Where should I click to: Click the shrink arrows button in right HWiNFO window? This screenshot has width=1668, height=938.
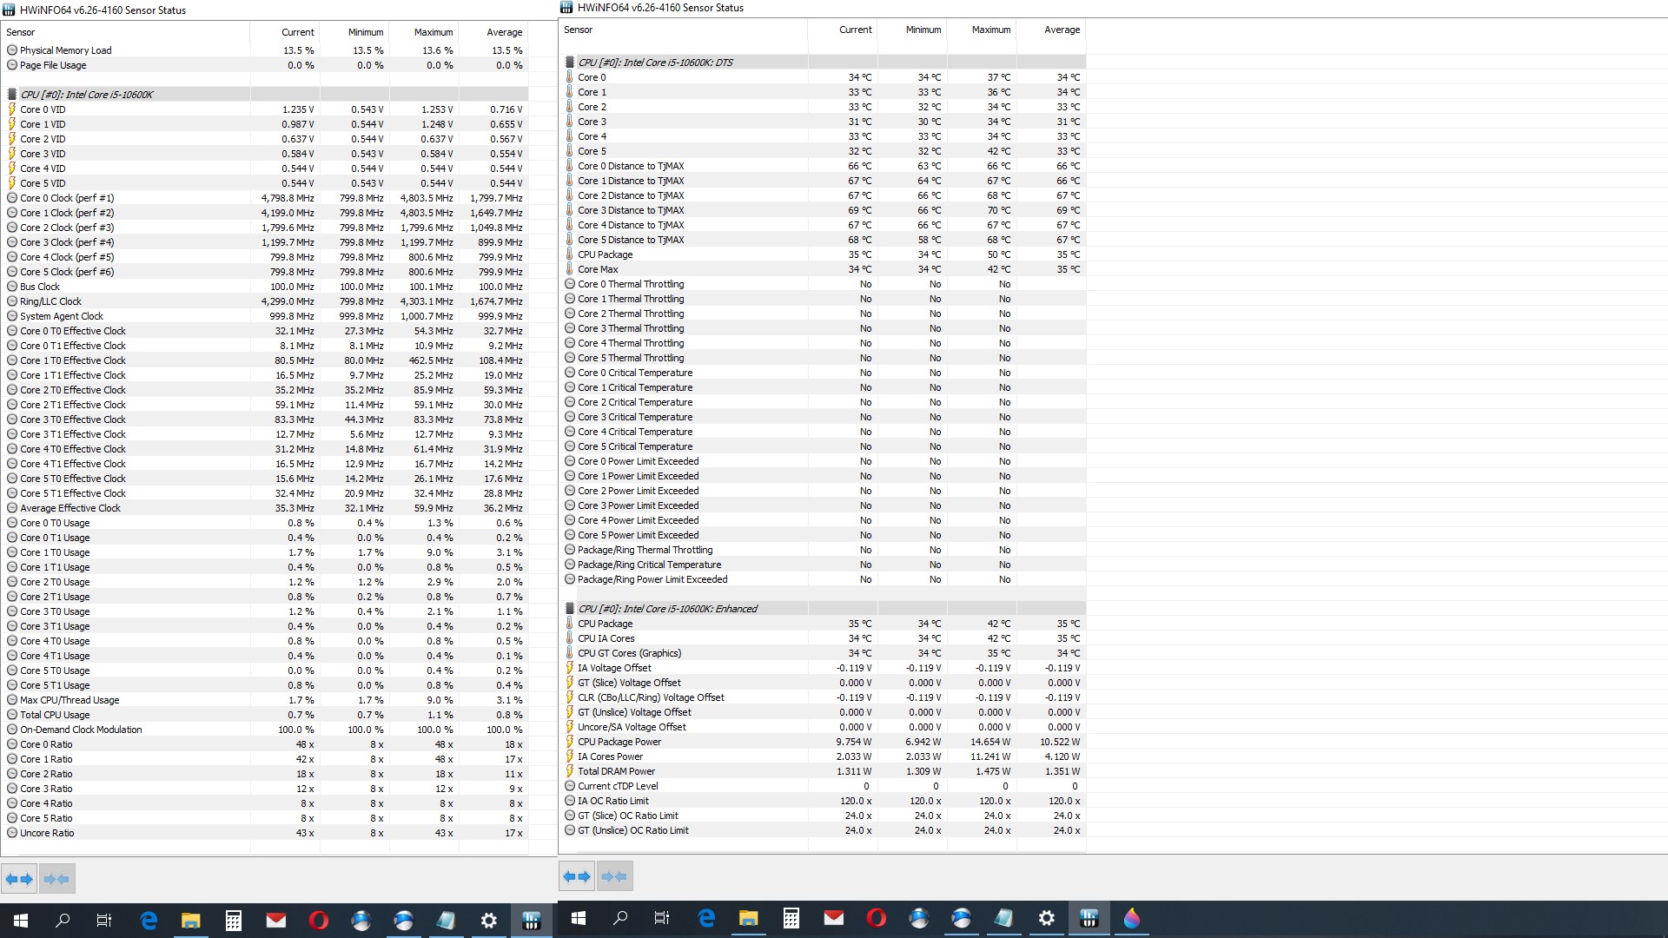614,876
